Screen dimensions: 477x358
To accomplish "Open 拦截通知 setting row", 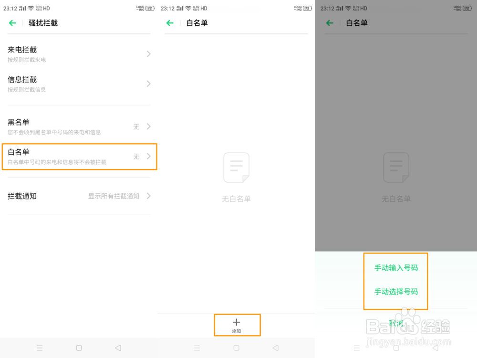I will point(79,196).
